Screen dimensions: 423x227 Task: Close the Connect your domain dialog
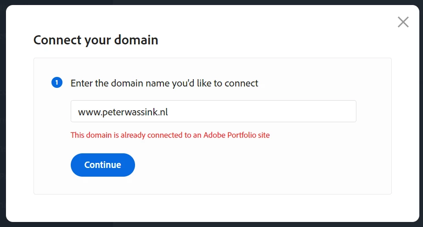point(403,22)
